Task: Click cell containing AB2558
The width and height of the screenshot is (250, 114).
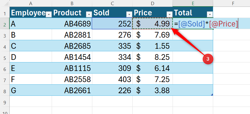Action: point(72,79)
